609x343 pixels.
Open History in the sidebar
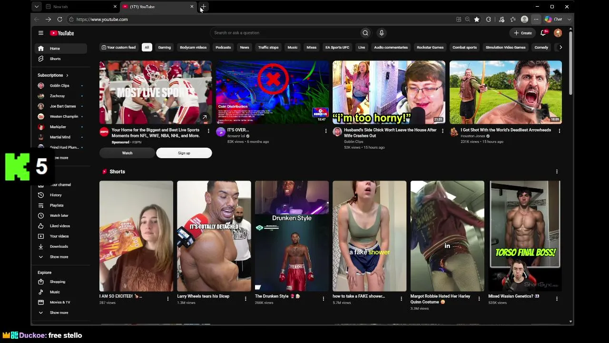(61, 195)
